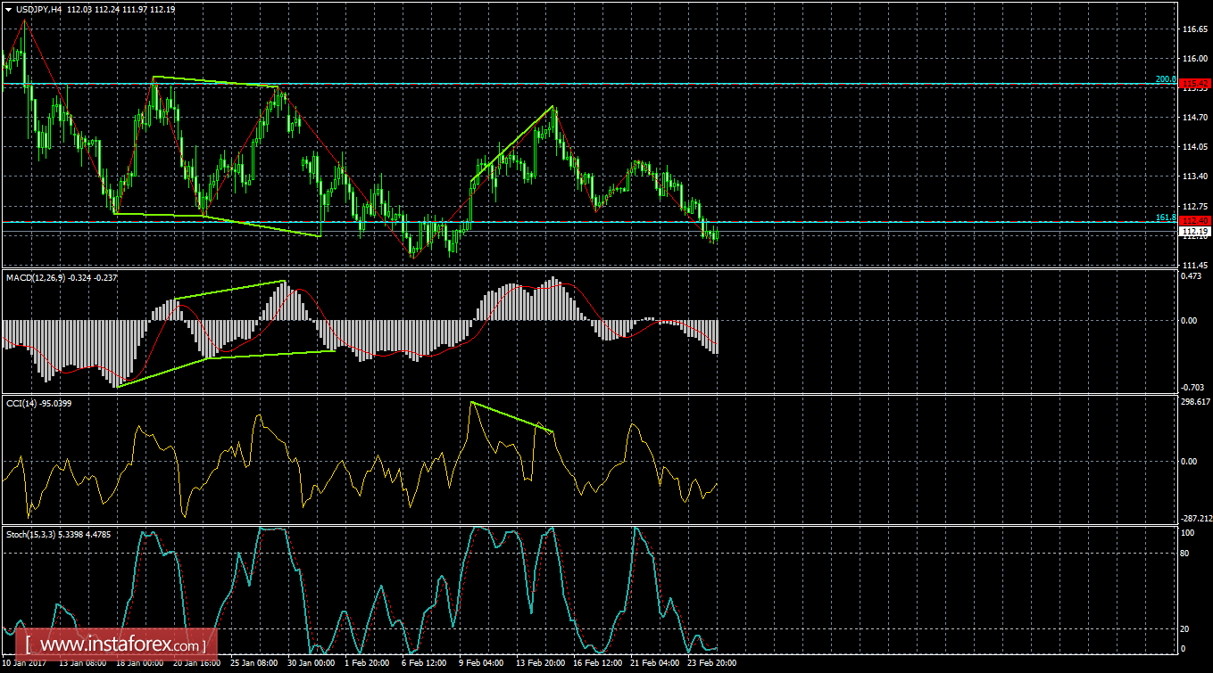Click the red 112.40 price tag
This screenshot has height=673, width=1213.
1196,218
